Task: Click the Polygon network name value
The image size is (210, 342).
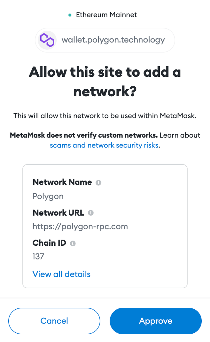Action: point(48,196)
